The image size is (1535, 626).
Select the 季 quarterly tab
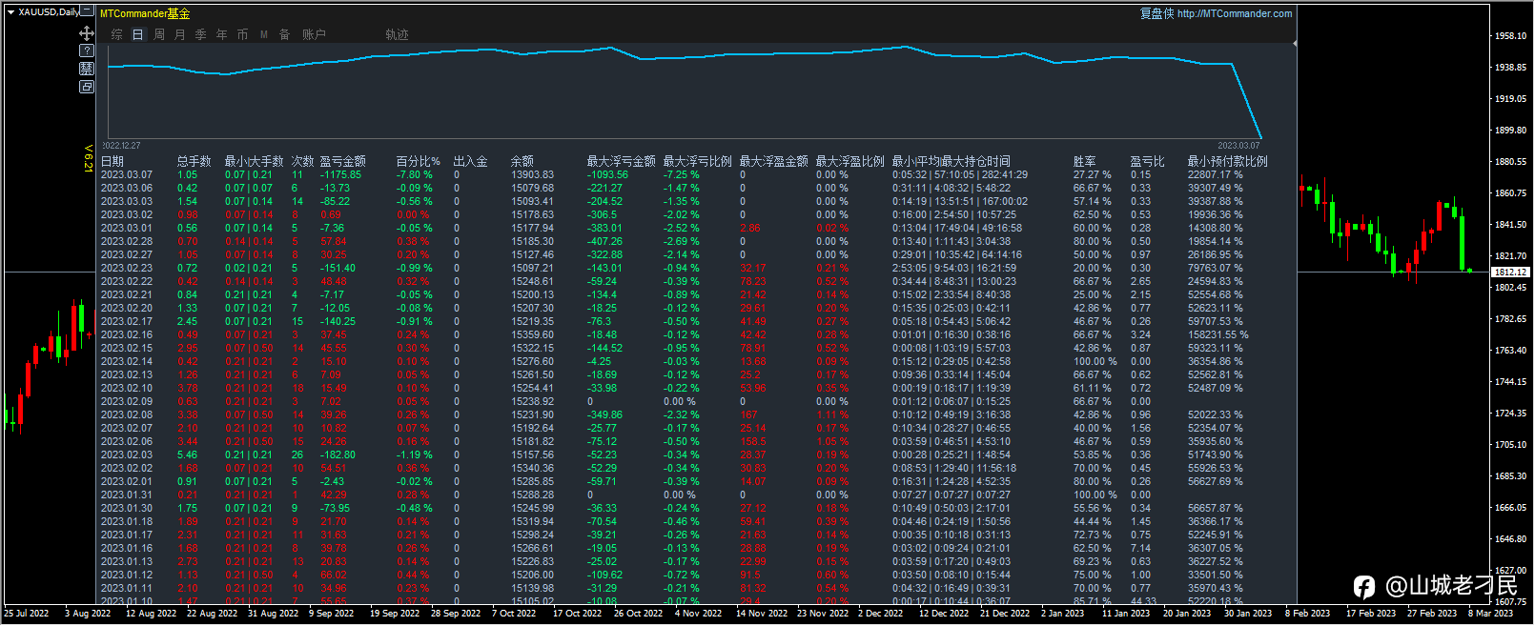pos(201,34)
